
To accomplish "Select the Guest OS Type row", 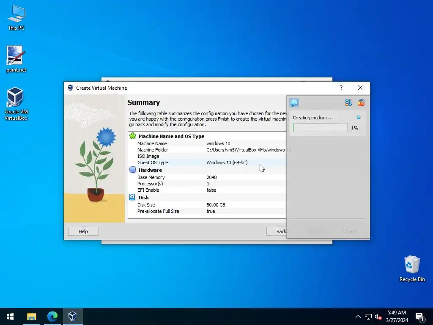I will pos(207,162).
